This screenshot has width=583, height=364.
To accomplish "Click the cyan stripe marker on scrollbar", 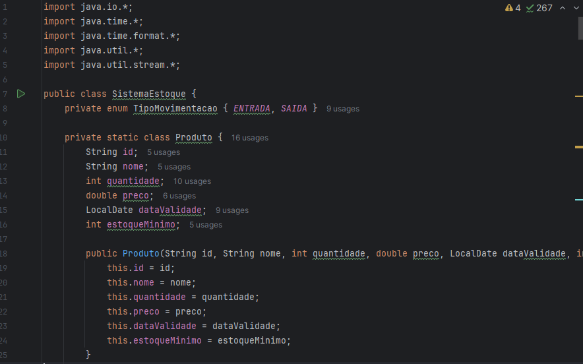I will pyautogui.click(x=579, y=200).
